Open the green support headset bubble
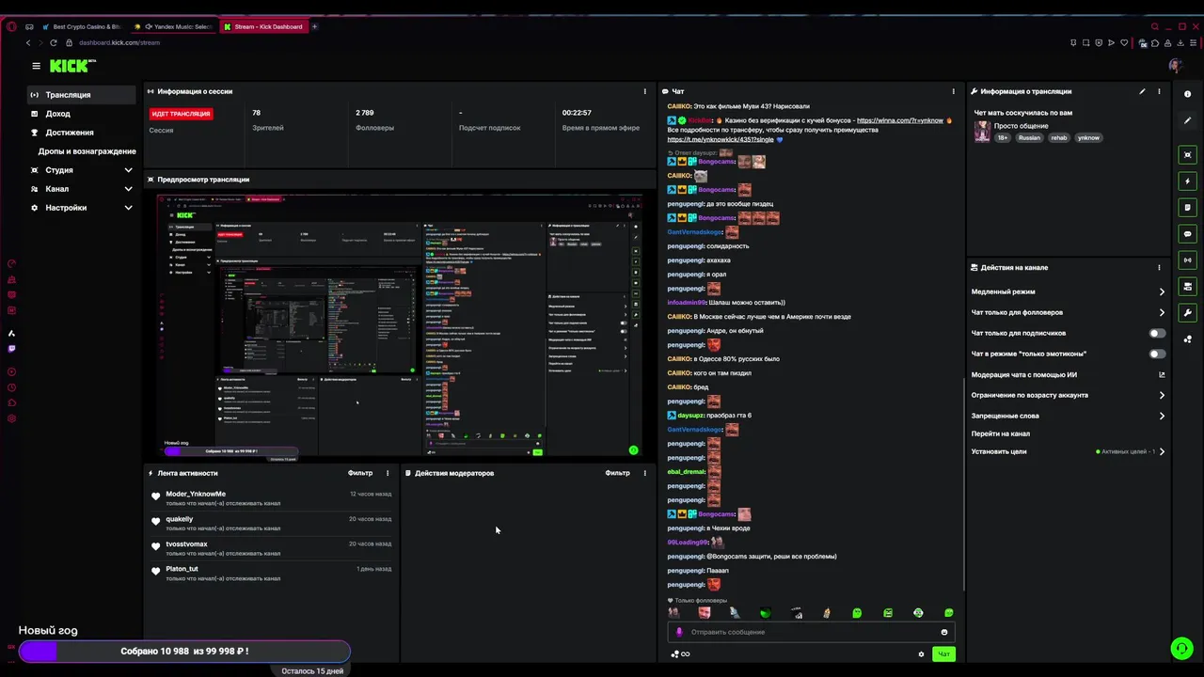1204x677 pixels. pos(1180,648)
